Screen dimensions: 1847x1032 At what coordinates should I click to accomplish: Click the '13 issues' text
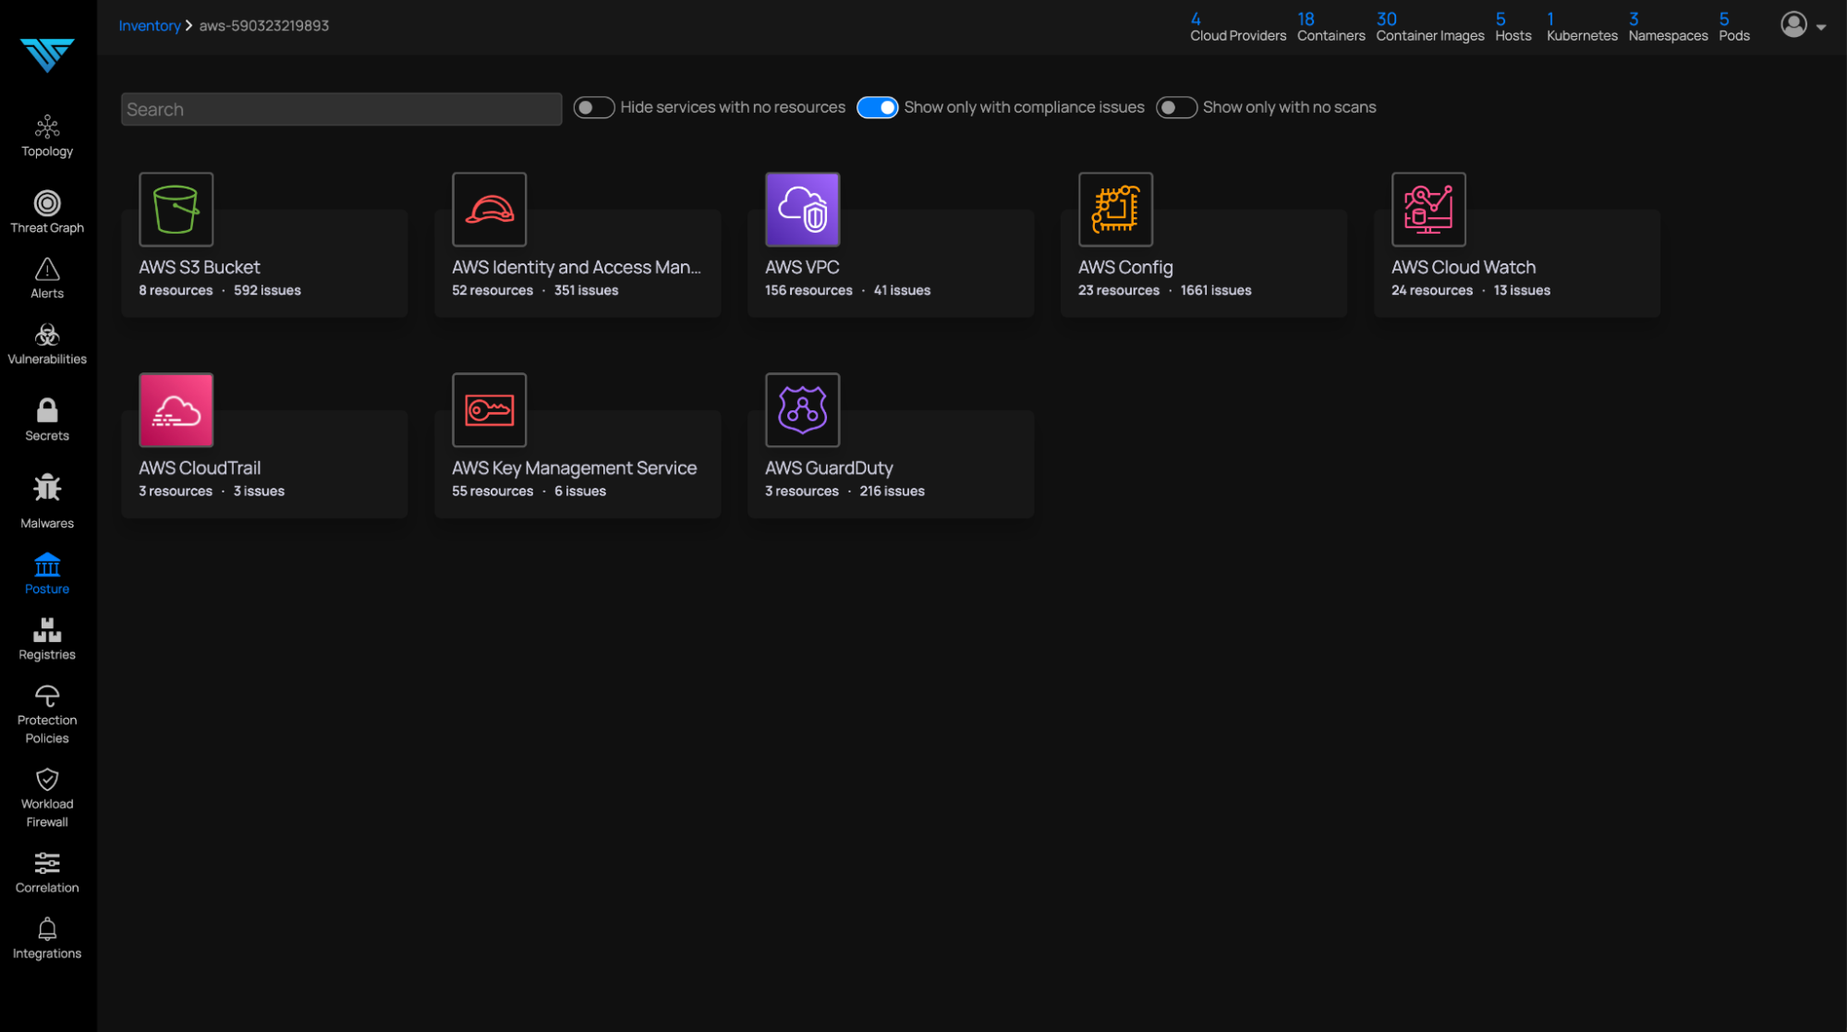(1522, 290)
